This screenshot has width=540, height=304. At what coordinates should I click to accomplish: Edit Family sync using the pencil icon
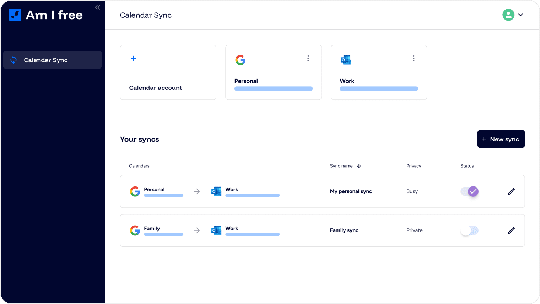[511, 230]
